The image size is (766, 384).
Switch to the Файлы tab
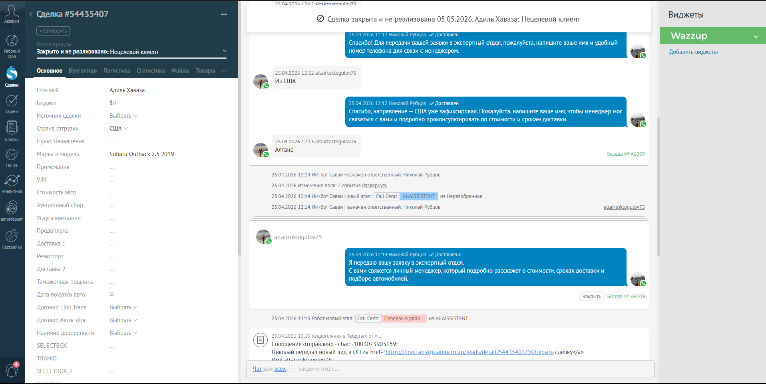pyautogui.click(x=180, y=71)
